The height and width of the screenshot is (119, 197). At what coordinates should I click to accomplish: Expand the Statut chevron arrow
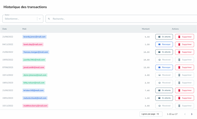point(40,19)
